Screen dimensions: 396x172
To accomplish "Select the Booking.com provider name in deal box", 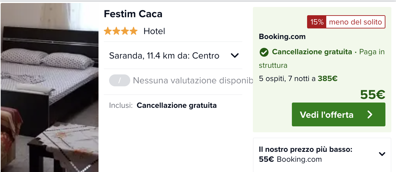I will point(282,37).
